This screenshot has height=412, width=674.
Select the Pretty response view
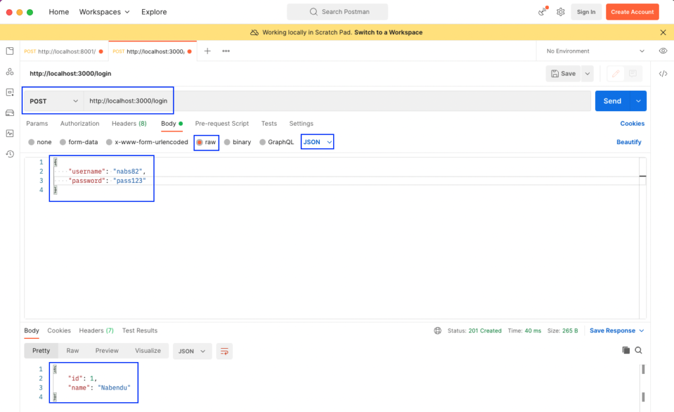pos(41,351)
